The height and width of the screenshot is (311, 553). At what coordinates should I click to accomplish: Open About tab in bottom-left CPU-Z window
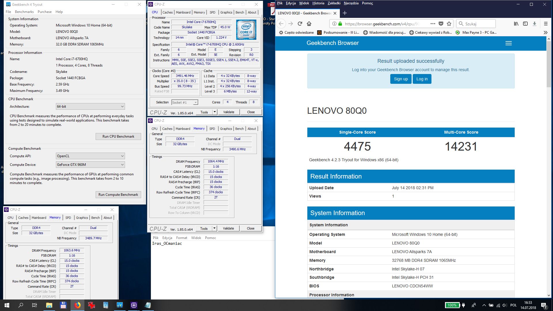tap(108, 218)
